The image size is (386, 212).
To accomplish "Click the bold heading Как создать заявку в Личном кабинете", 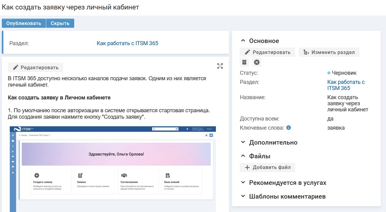I will pyautogui.click(x=59, y=98).
